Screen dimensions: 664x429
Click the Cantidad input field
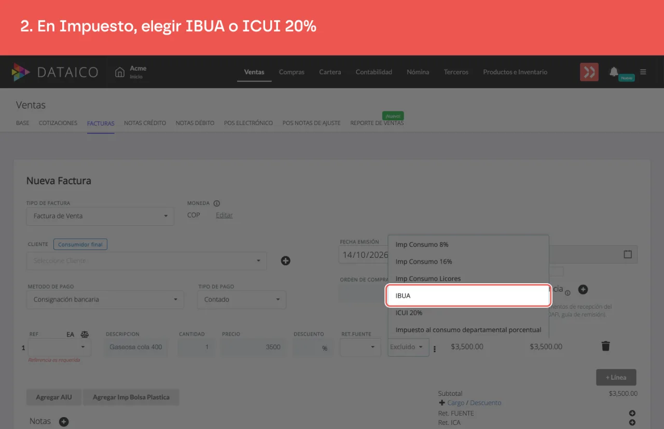pyautogui.click(x=197, y=347)
